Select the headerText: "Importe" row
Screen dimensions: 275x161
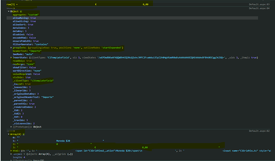click(27, 51)
